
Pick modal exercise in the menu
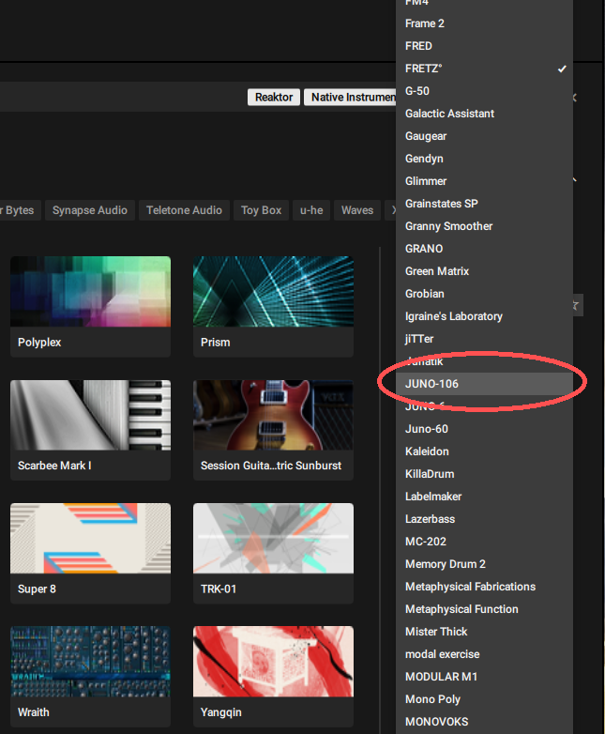(x=484, y=654)
